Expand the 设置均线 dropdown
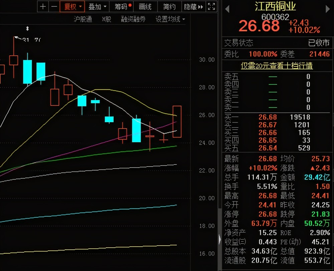Screen dimensions: 334x271 170,19
